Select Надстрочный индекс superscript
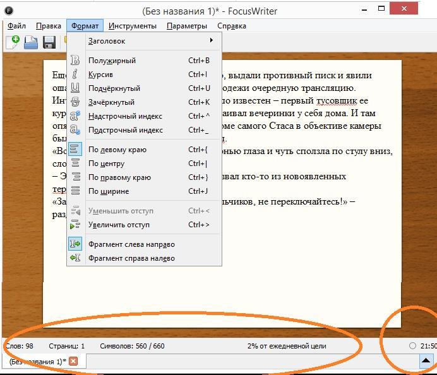The height and width of the screenshot is (375, 437). [x=125, y=116]
